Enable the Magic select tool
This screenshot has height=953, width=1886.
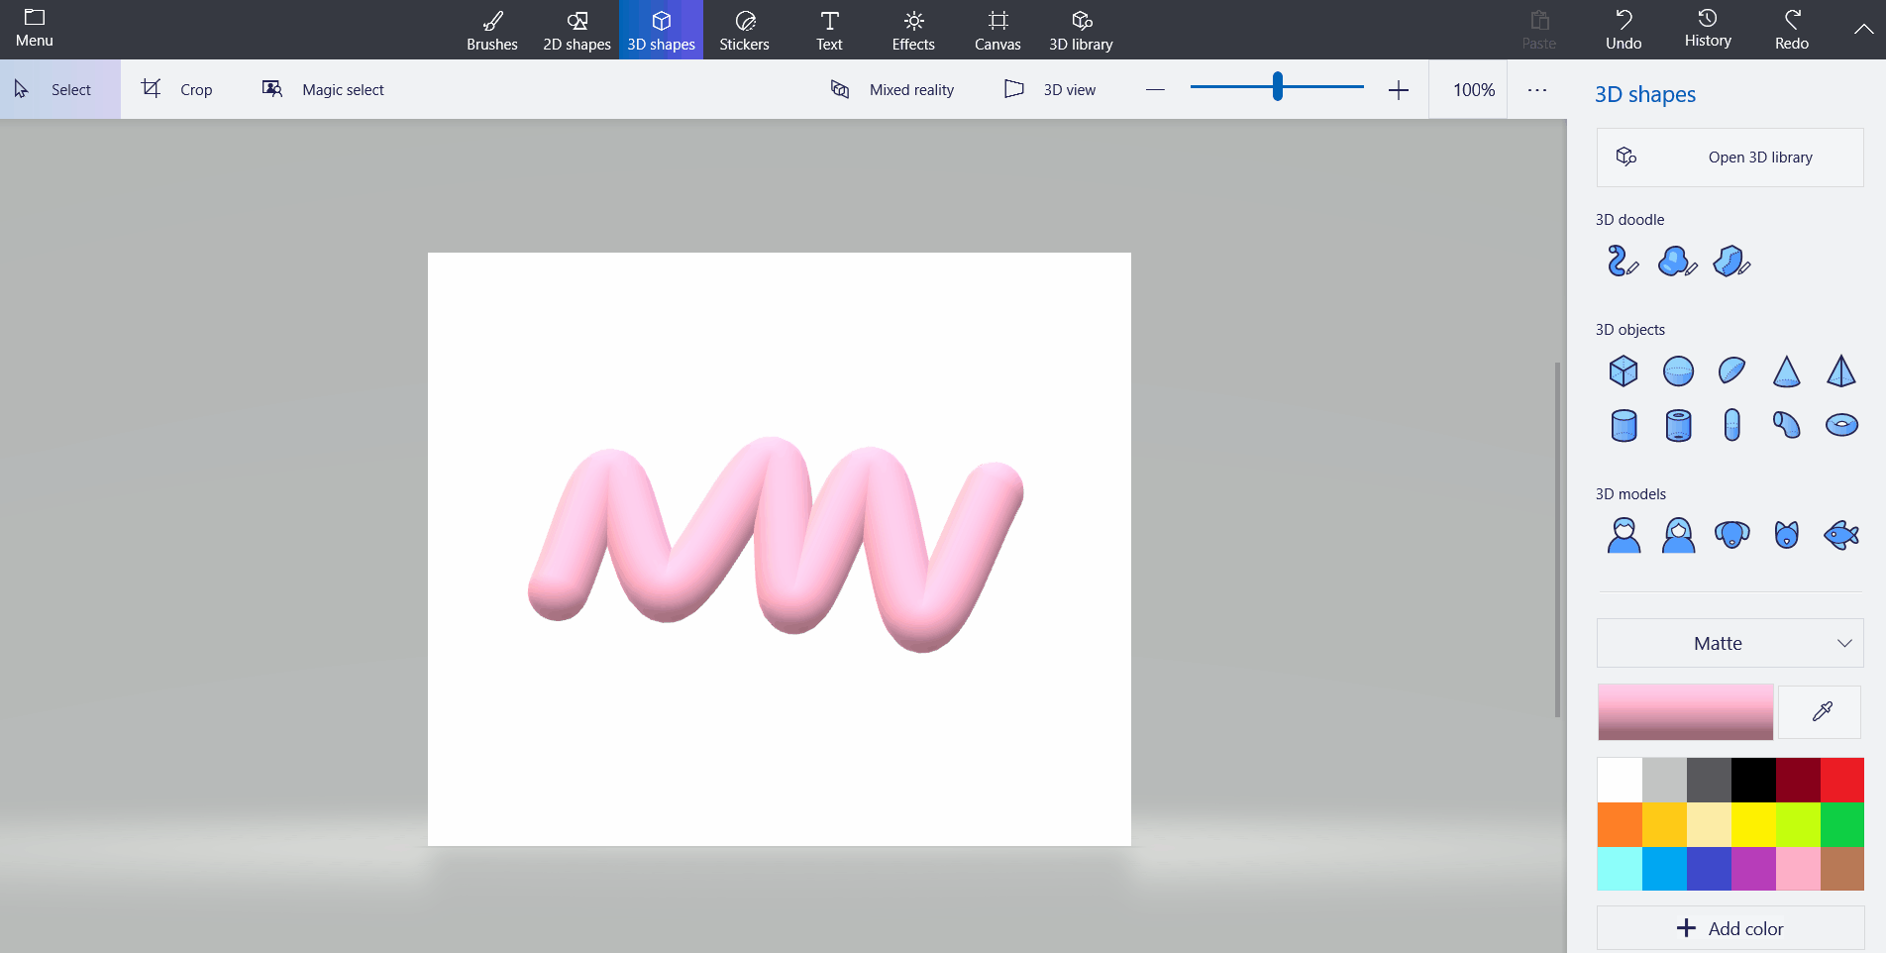pyautogui.click(x=321, y=89)
